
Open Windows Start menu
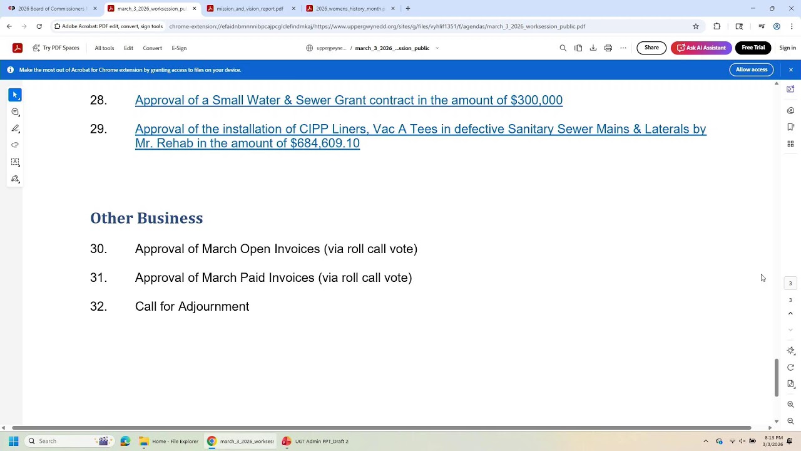[13, 441]
